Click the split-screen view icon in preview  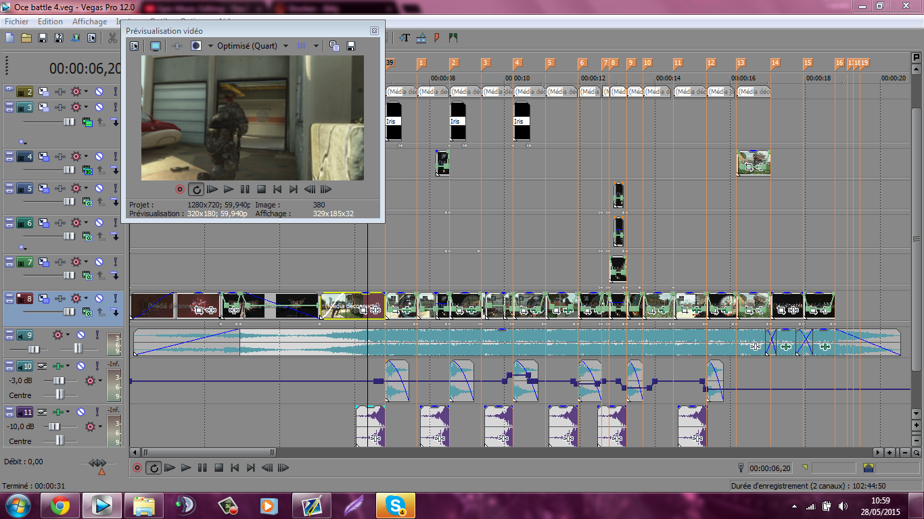coord(196,46)
